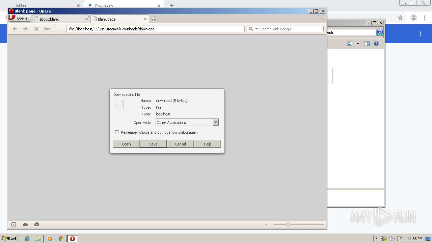432x243 pixels.
Task: Toggle Opera panels button in status bar
Action: 14,224
